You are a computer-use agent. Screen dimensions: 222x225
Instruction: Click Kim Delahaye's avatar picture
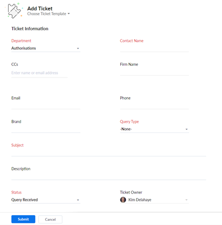click(123, 200)
